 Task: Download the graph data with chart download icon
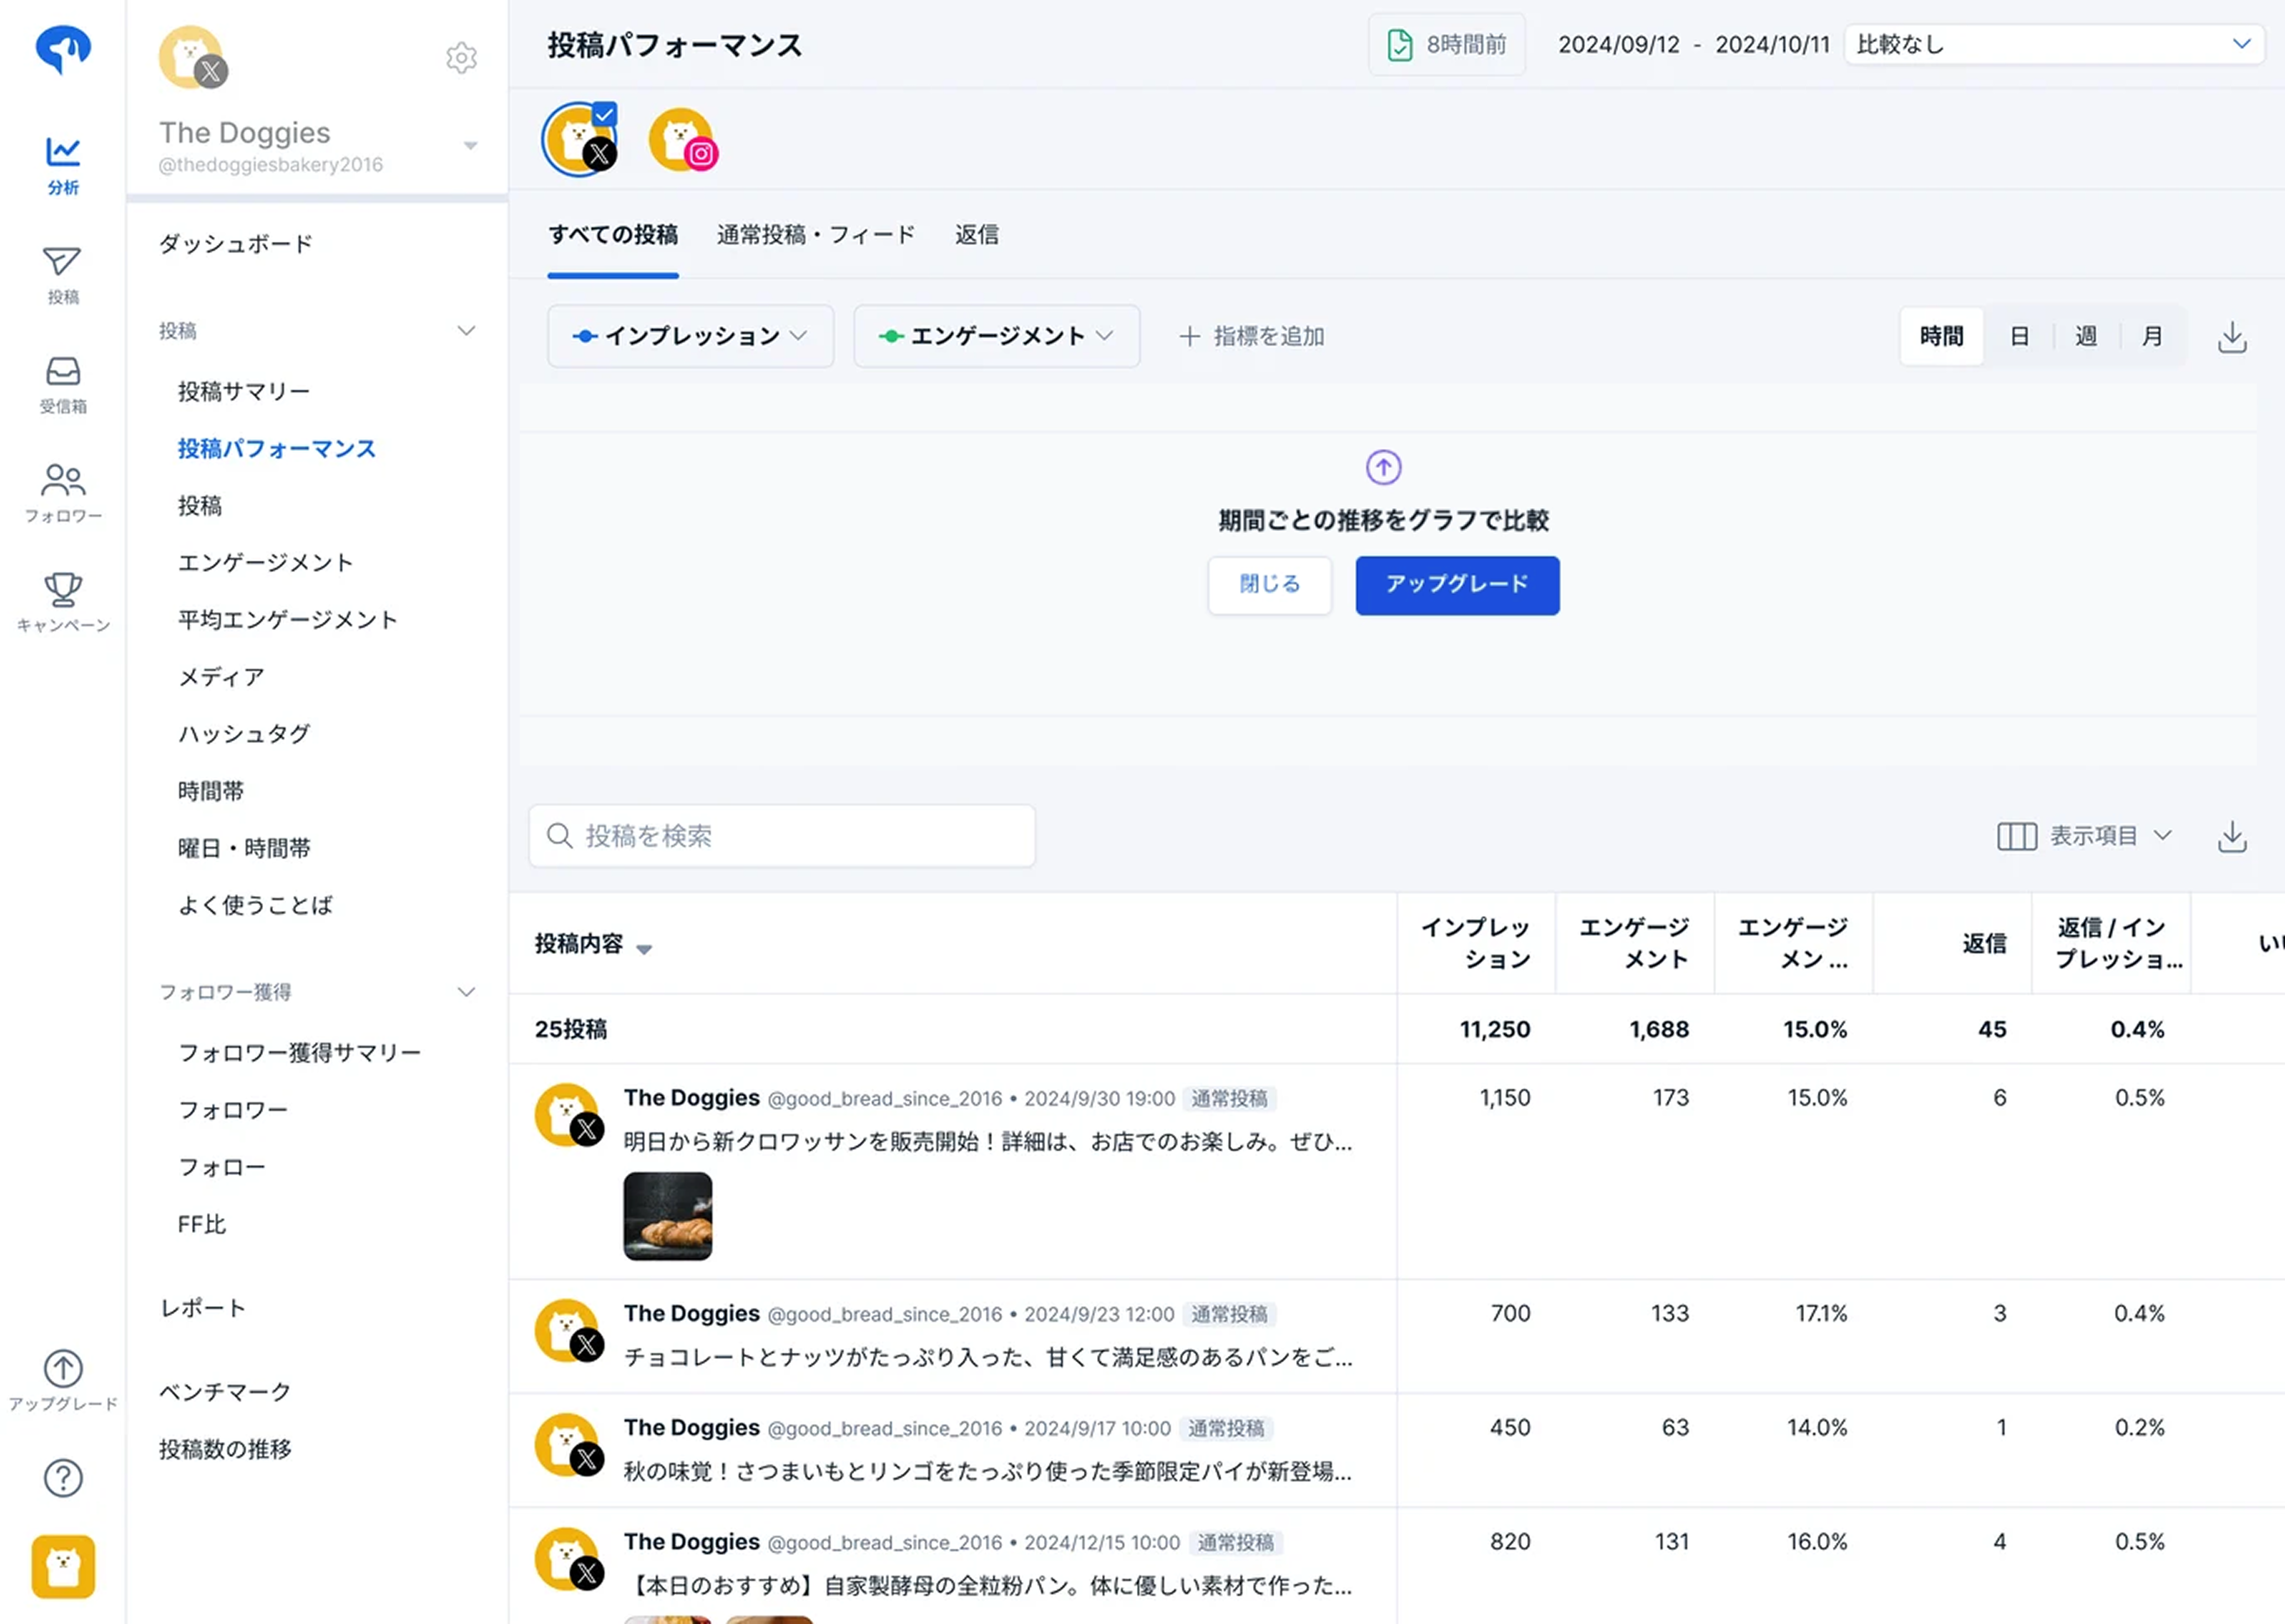click(2232, 337)
